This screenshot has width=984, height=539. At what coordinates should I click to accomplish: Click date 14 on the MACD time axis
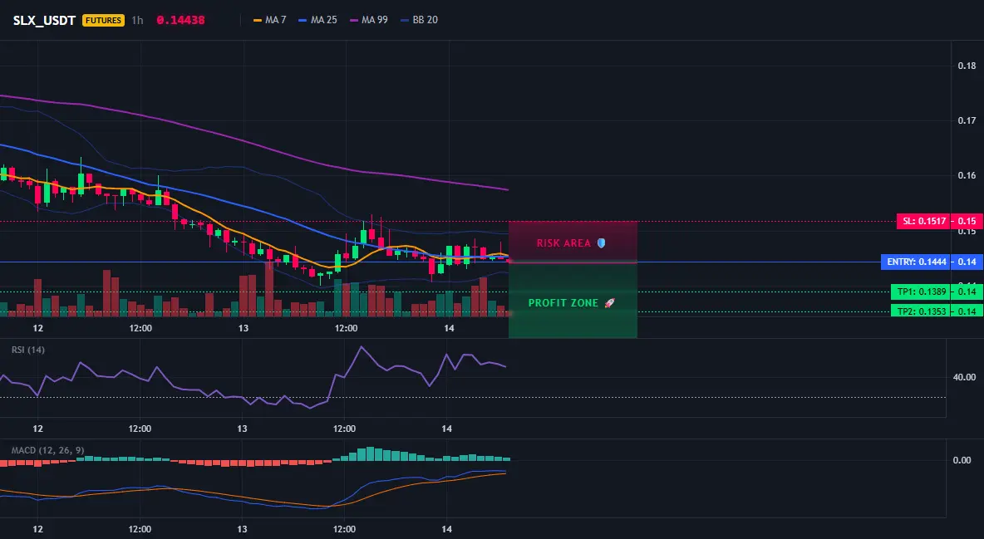pos(447,529)
